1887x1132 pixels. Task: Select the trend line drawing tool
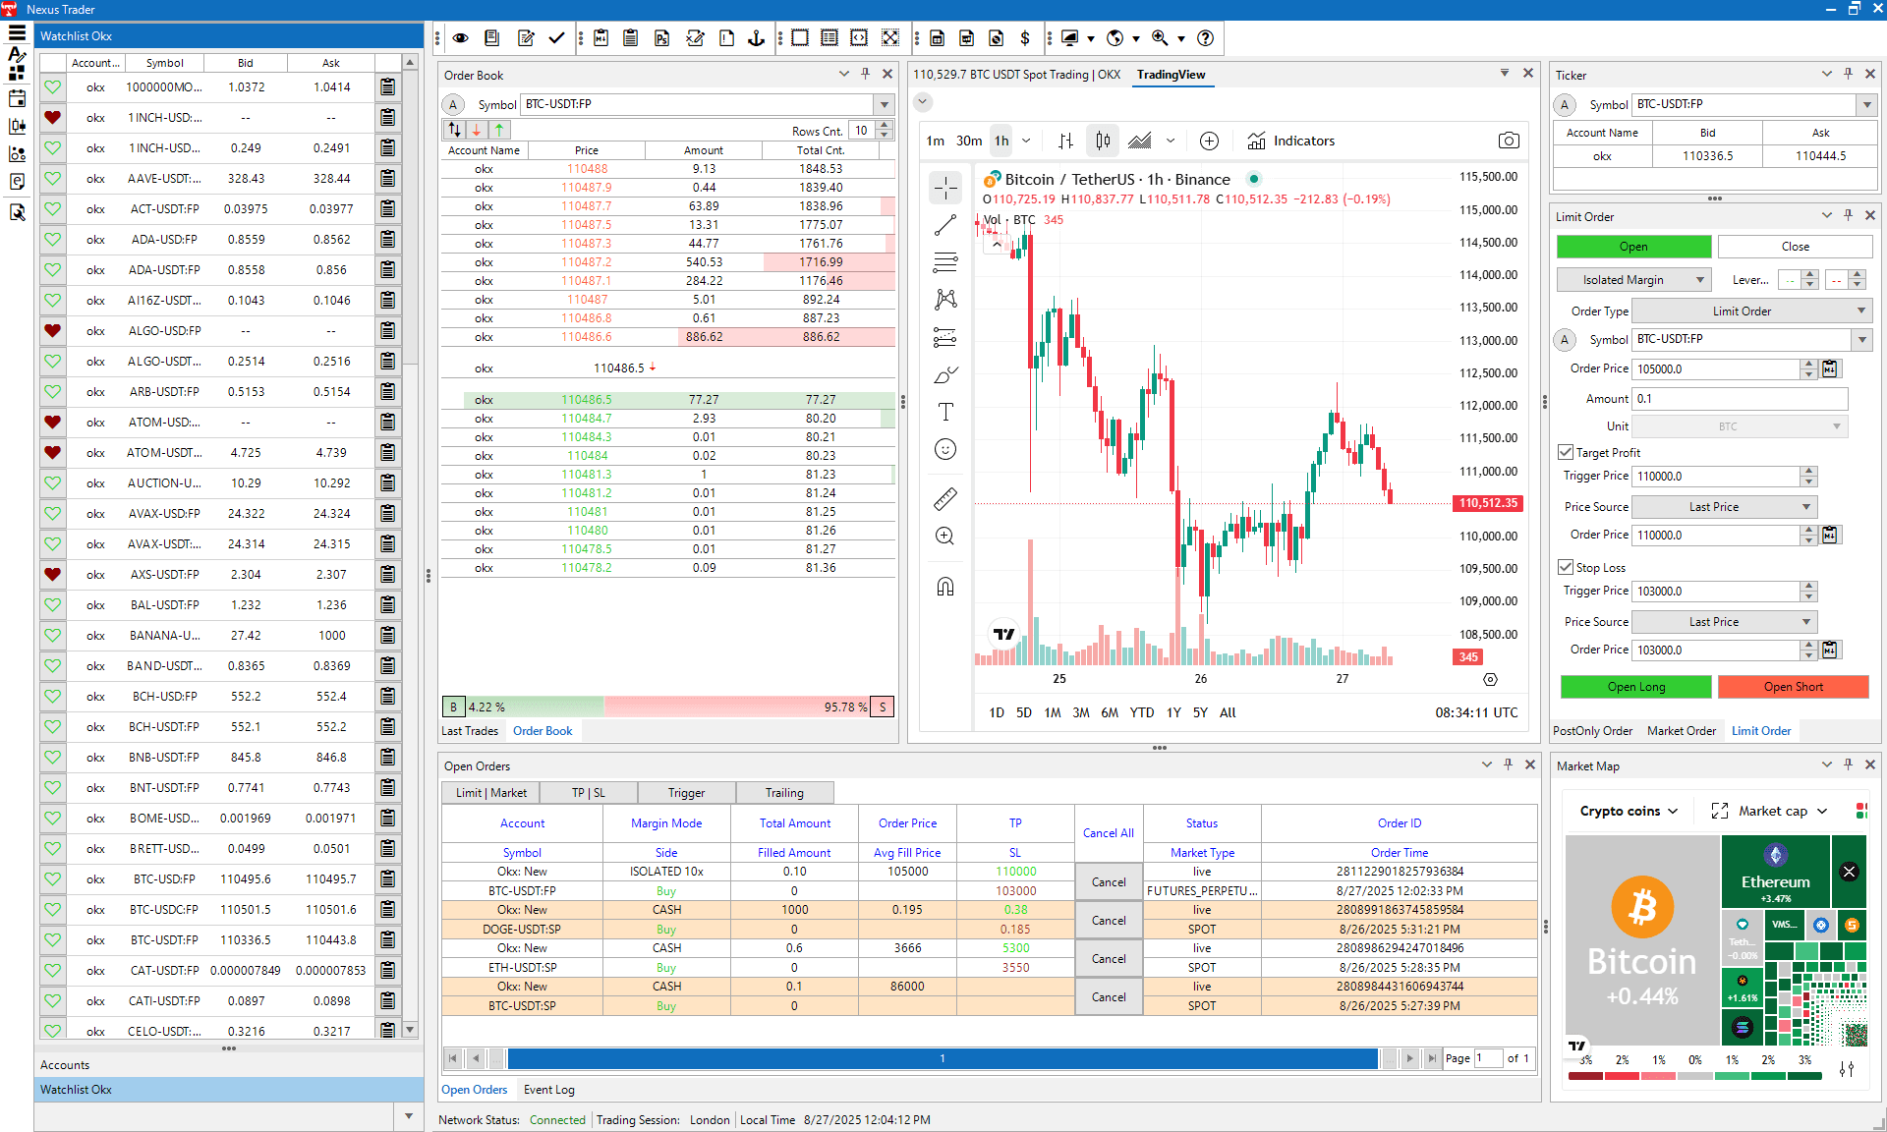click(x=944, y=225)
